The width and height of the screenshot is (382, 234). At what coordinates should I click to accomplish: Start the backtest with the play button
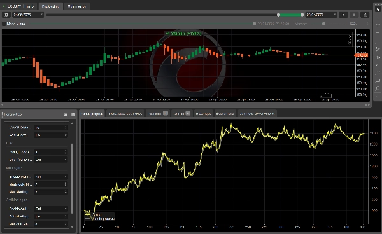[344, 15]
